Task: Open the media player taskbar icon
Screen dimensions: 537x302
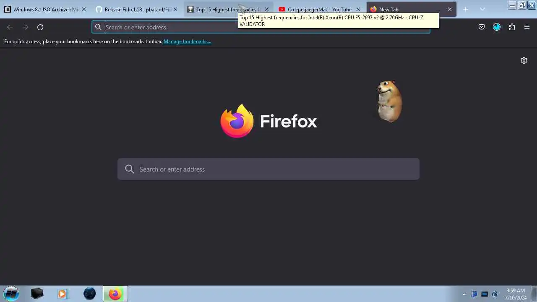Action: 63,294
